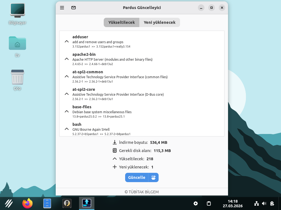The width and height of the screenshot is (281, 210).
Task: Expand the bash package entry
Action: [x=66, y=129]
